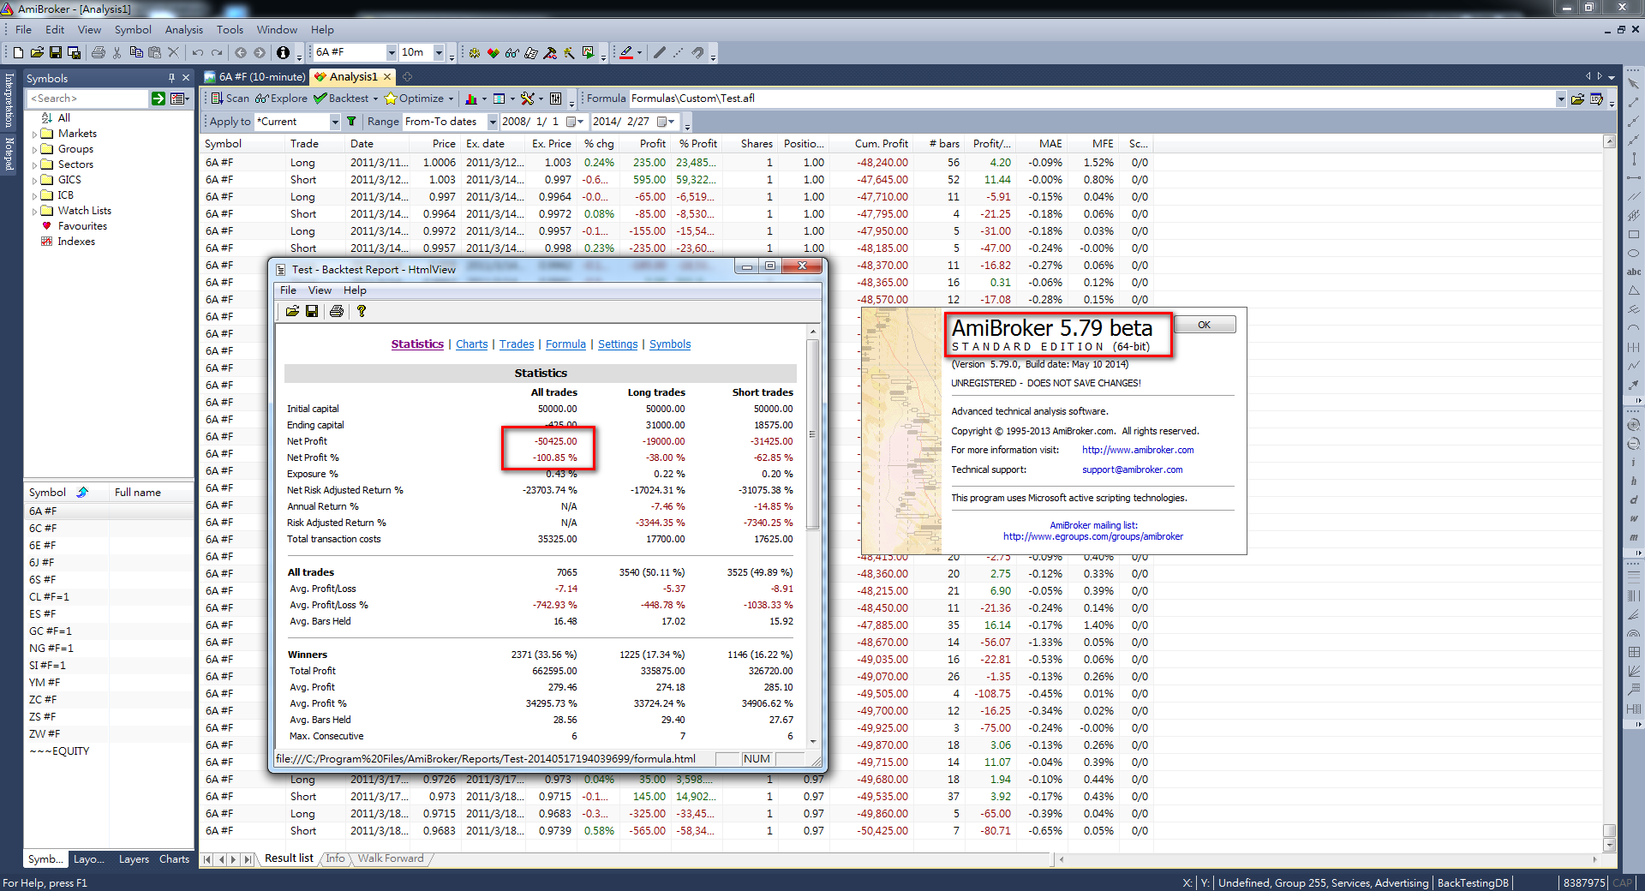Click the Scan button in Analysis toolbar
The width and height of the screenshot is (1645, 891).
click(x=230, y=99)
